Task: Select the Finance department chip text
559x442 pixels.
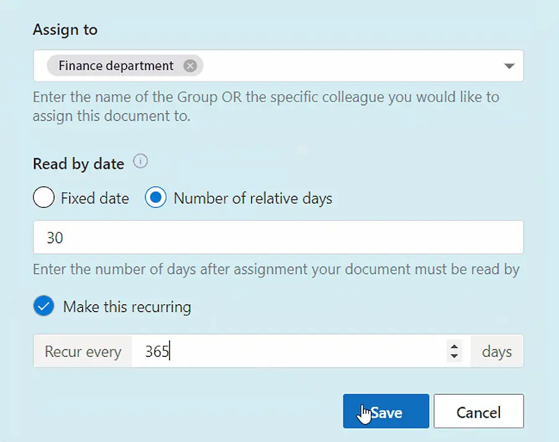Action: [x=116, y=66]
